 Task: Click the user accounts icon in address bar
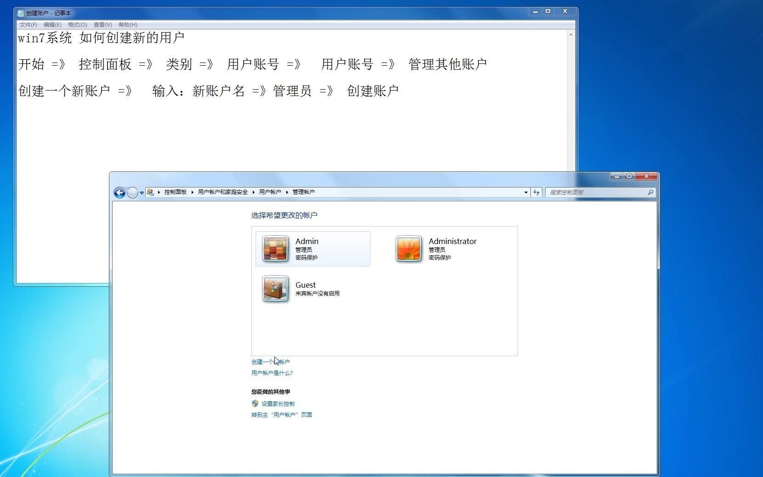(x=150, y=192)
